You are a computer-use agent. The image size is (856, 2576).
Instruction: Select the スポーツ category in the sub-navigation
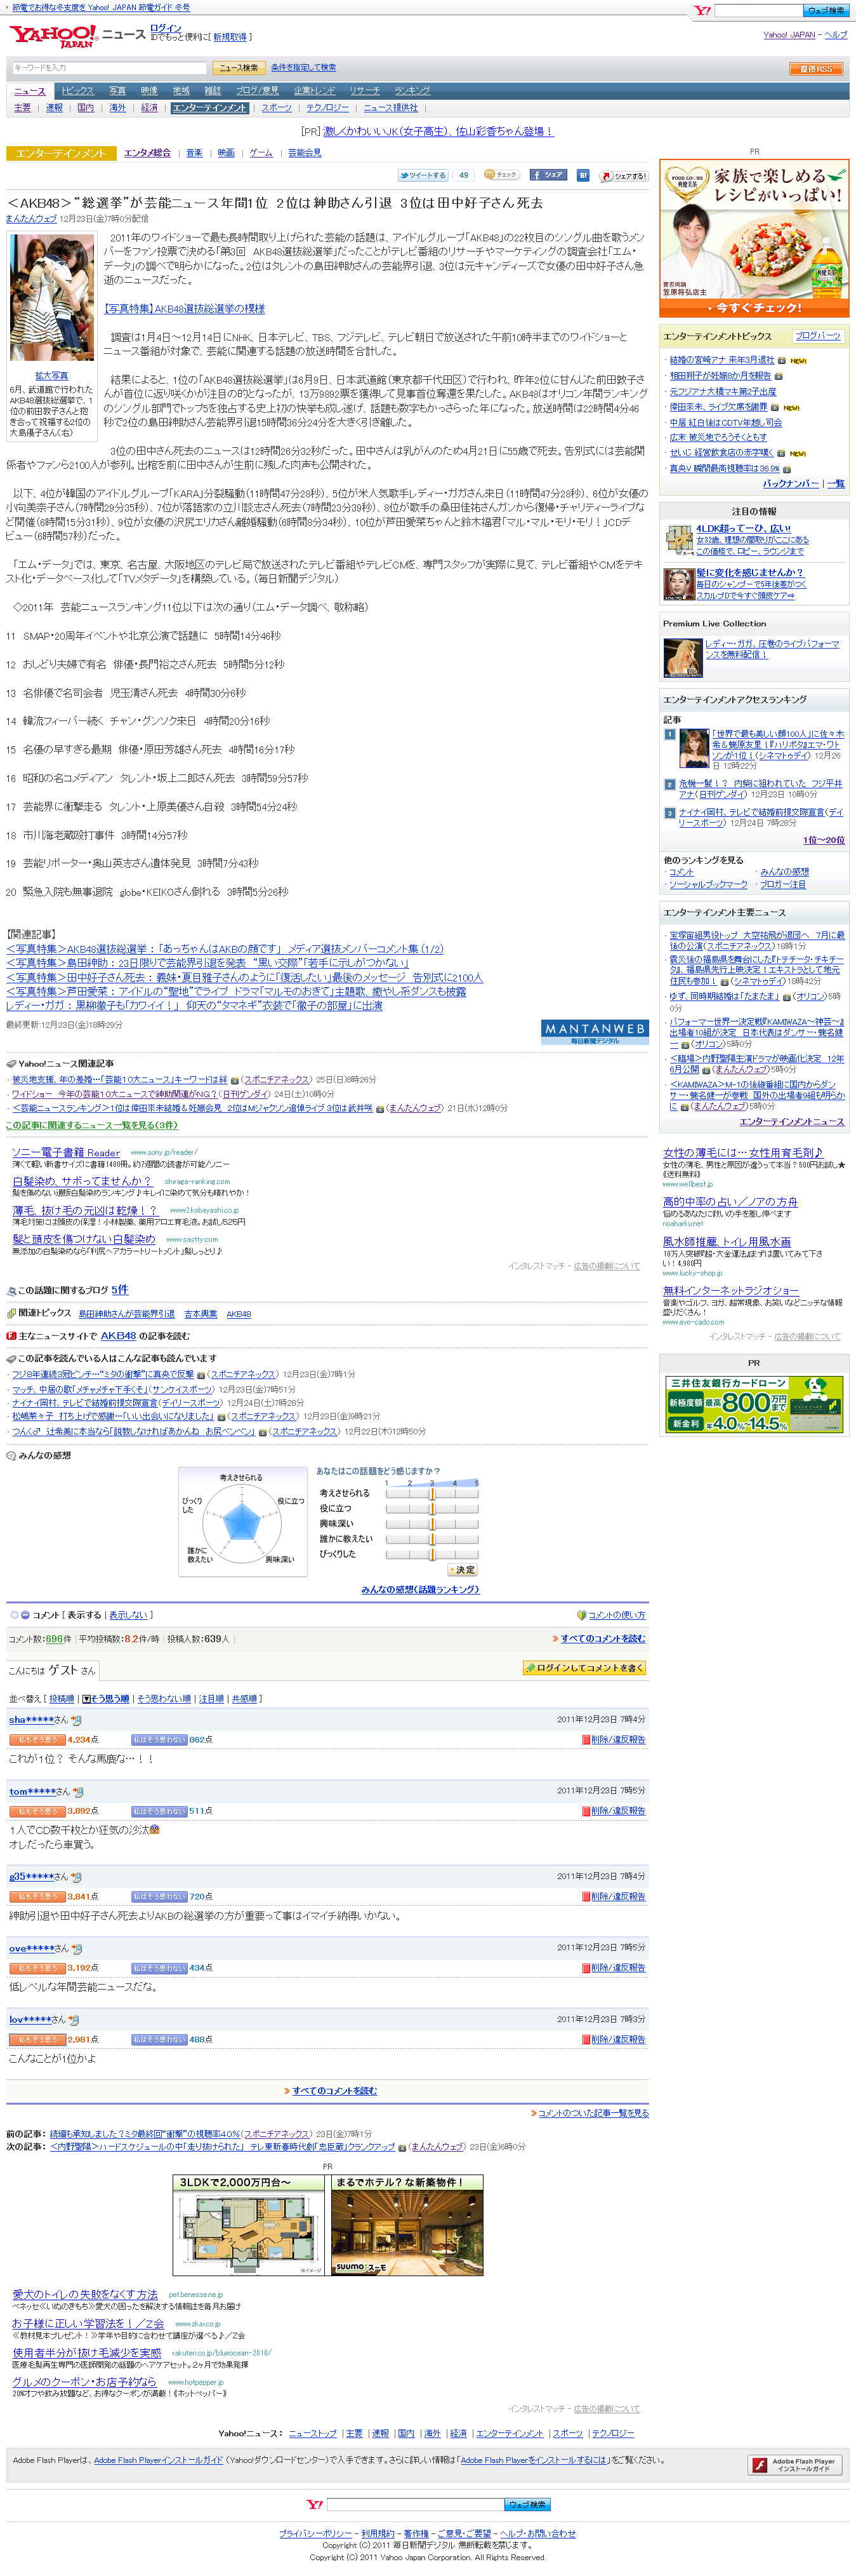click(277, 108)
